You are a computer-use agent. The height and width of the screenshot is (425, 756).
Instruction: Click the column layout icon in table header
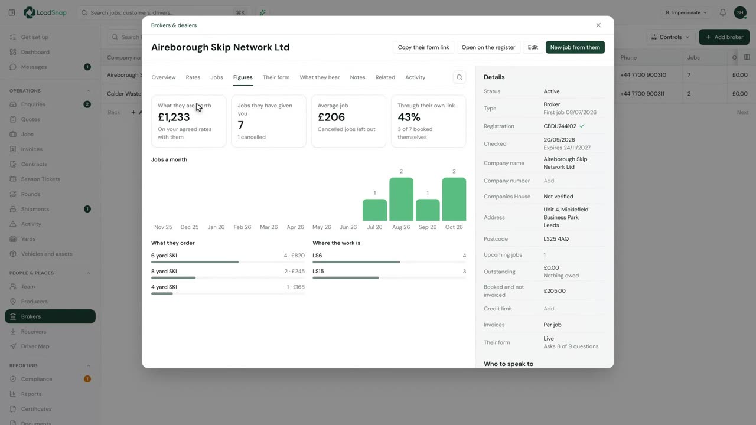747,57
